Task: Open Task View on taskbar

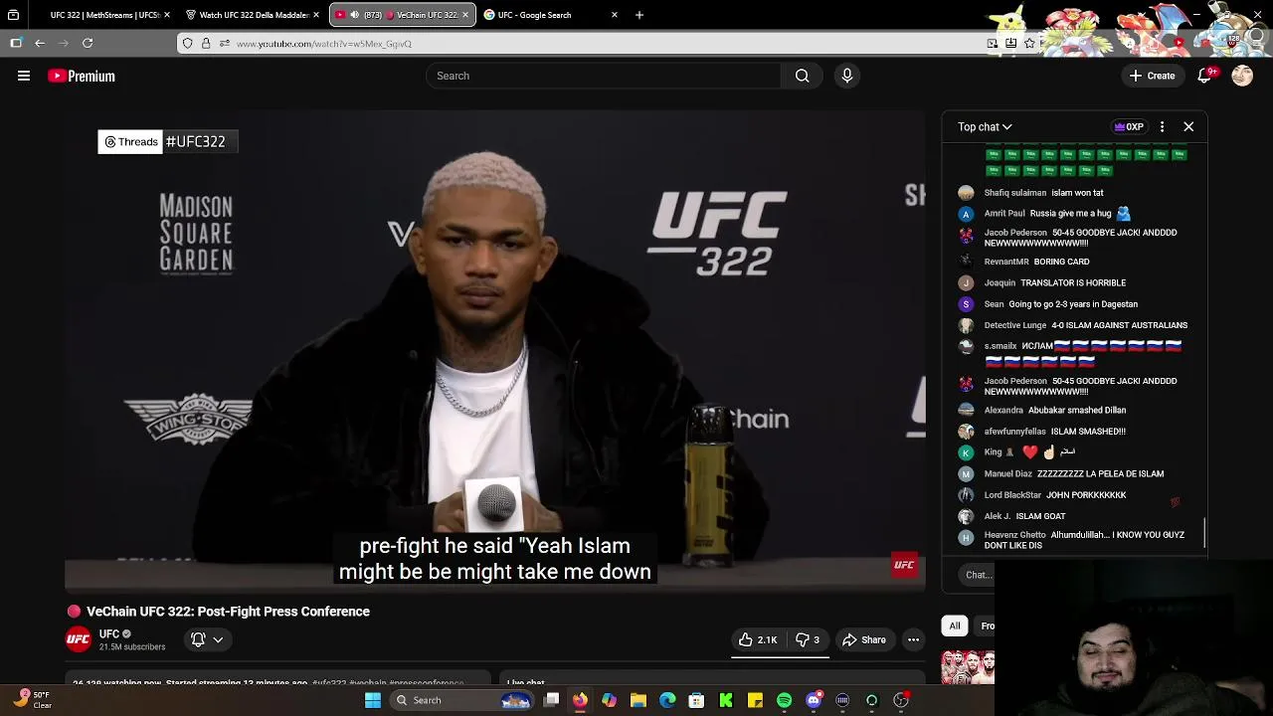Action: point(552,700)
